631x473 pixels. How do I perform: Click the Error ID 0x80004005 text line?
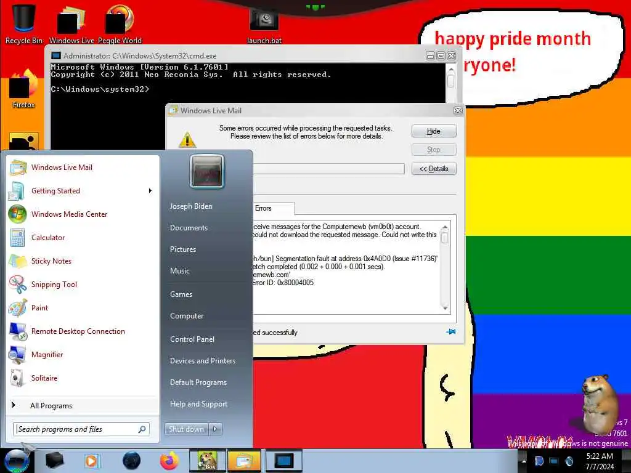tap(283, 283)
